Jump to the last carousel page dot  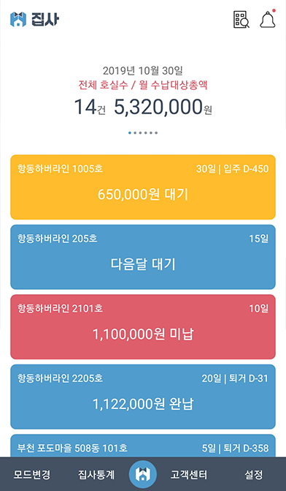[x=156, y=132]
